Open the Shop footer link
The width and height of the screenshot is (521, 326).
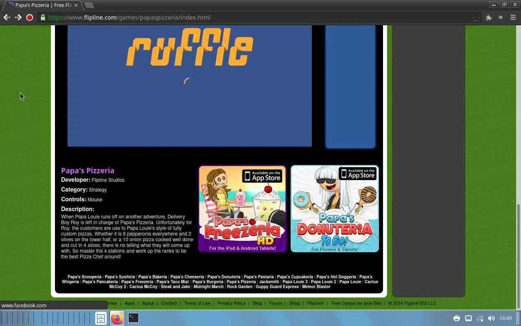pyautogui.click(x=295, y=303)
